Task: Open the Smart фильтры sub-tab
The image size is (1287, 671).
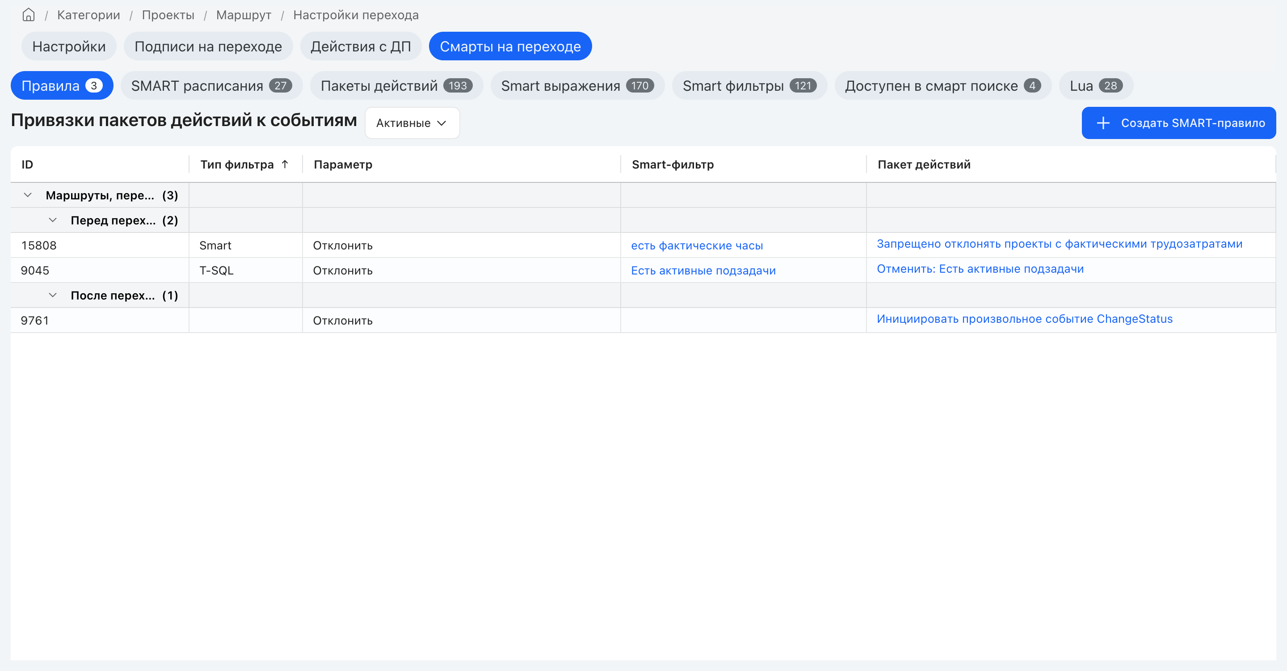Action: click(749, 85)
